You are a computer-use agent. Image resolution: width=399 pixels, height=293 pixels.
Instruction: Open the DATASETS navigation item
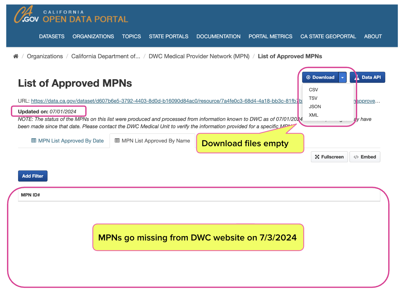point(52,36)
